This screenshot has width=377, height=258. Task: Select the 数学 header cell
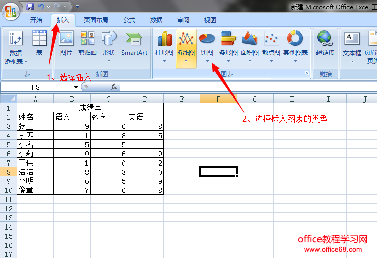tap(108, 117)
